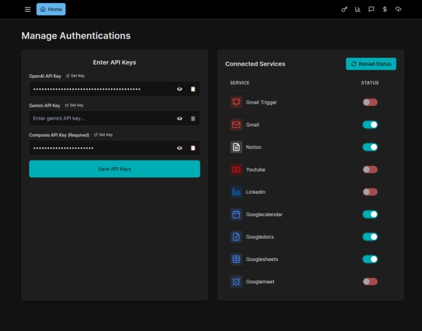The image size is (422, 331).
Task: Paste into Gemini API key via clipboard icon
Action: 193,118
